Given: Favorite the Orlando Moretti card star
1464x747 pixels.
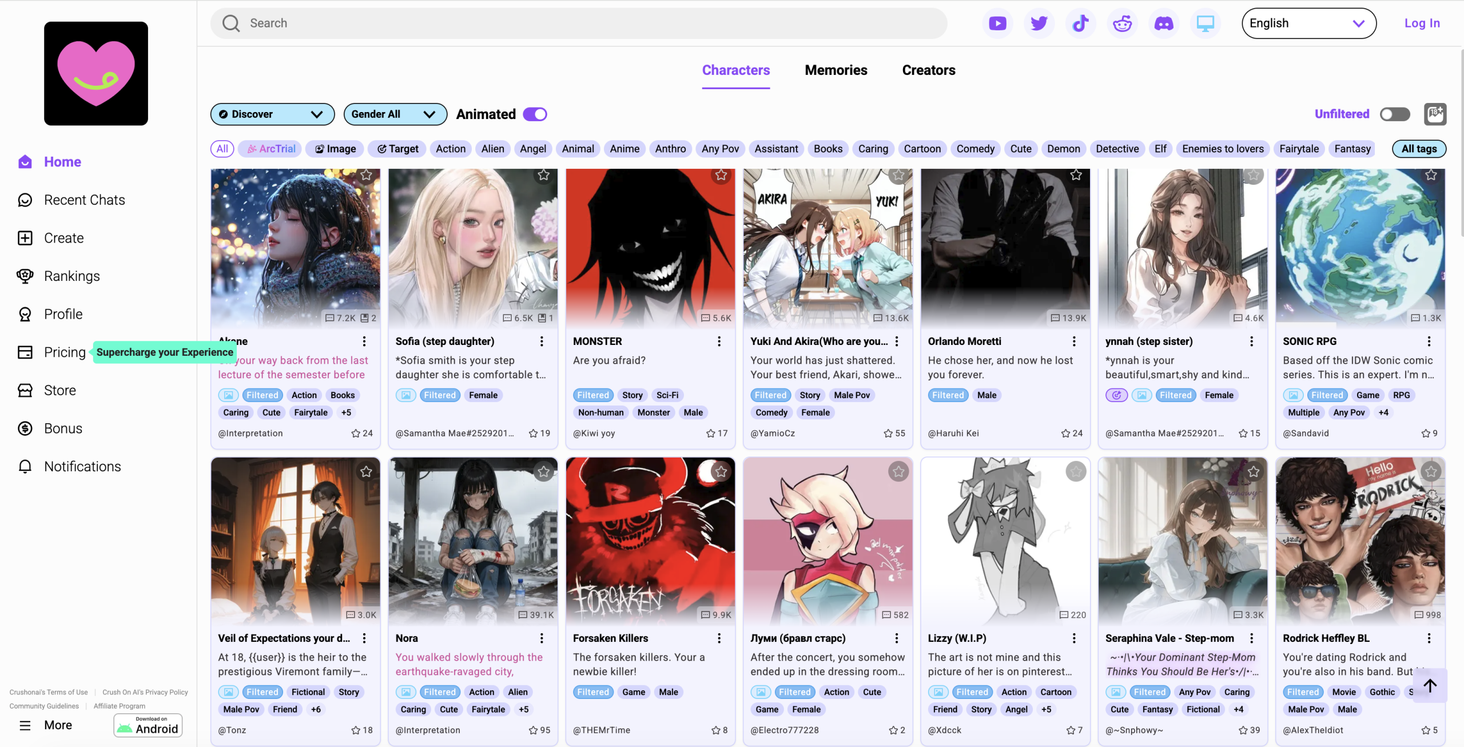Looking at the screenshot, I should [x=1076, y=175].
